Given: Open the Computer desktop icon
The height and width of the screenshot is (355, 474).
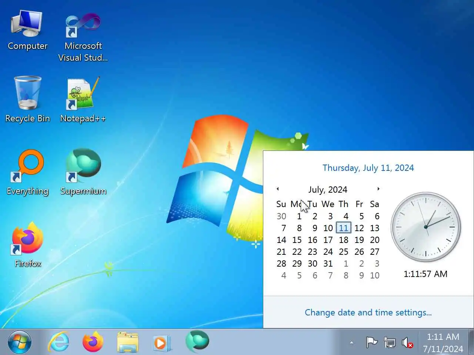Looking at the screenshot, I should pyautogui.click(x=27, y=30).
